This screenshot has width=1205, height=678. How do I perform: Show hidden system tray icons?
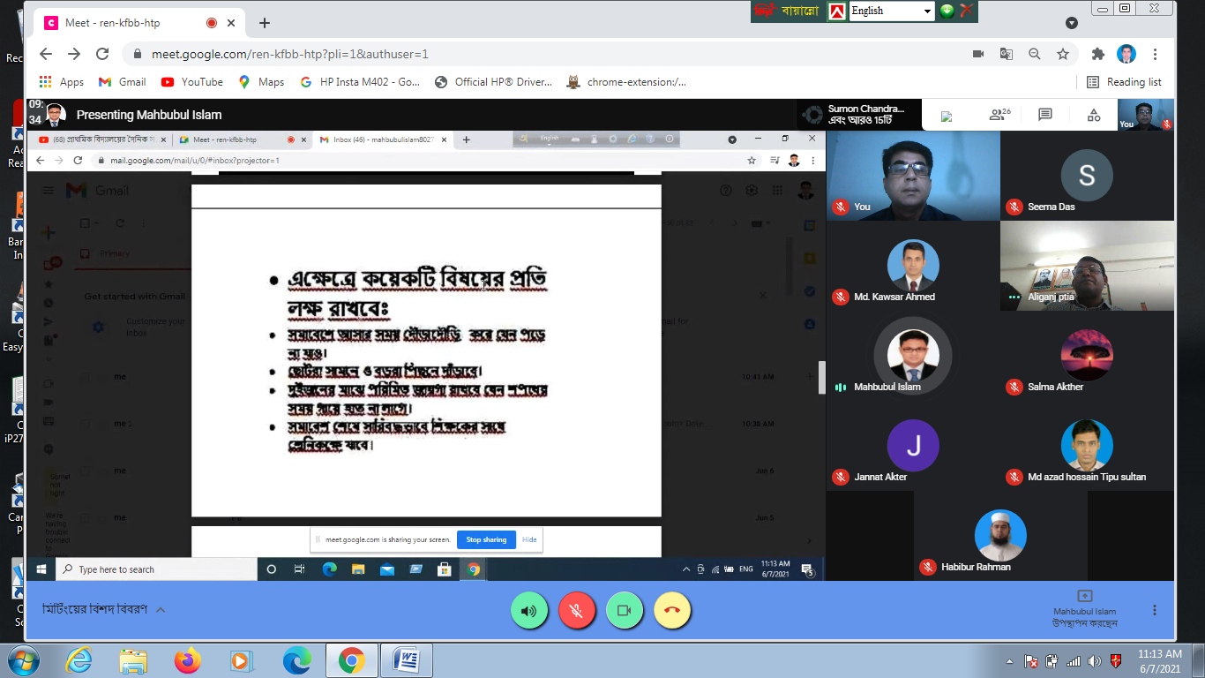pyautogui.click(x=1010, y=661)
